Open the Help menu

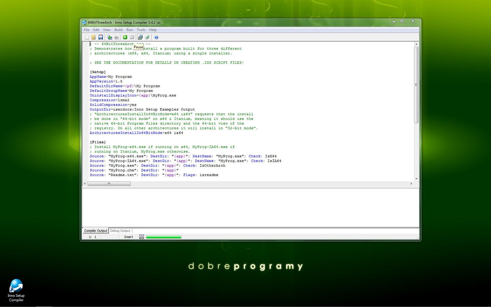point(153,30)
